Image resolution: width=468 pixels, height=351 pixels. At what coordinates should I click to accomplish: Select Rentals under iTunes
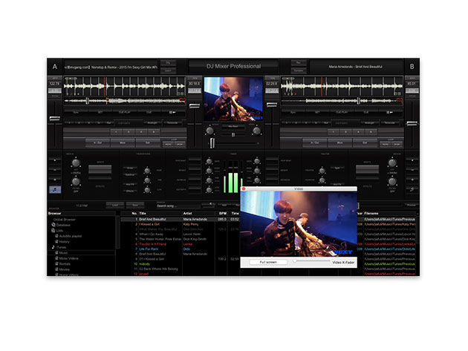tap(62, 264)
